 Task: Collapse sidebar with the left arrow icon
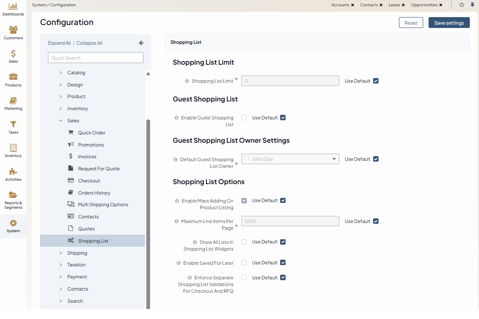click(x=141, y=43)
